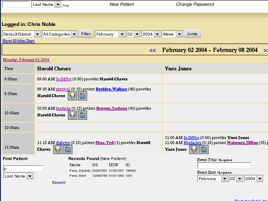Open the folder icon for Shaw, Ted appointment
Image resolution: width=268 pixels, height=201 pixels.
pos(68,149)
